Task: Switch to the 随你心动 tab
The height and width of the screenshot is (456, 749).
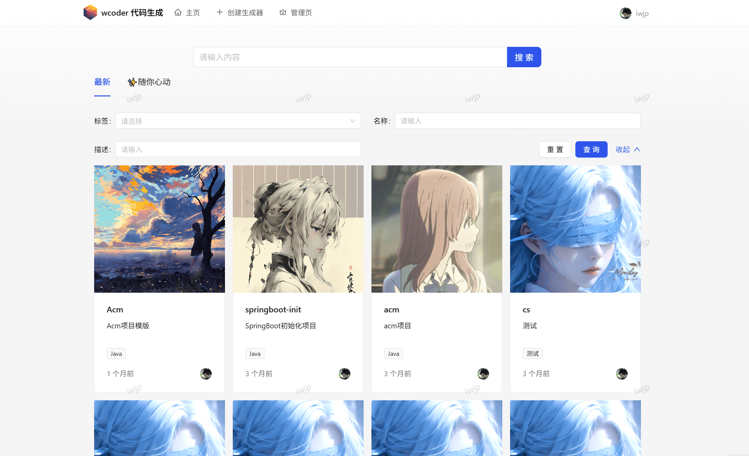Action: (154, 82)
